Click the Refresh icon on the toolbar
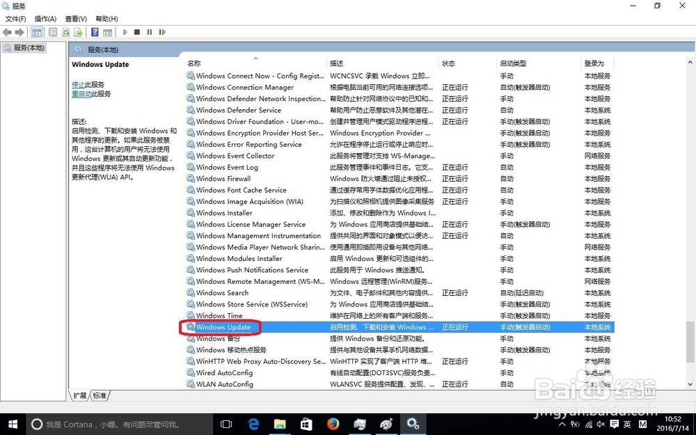The image size is (696, 435). coord(65,32)
